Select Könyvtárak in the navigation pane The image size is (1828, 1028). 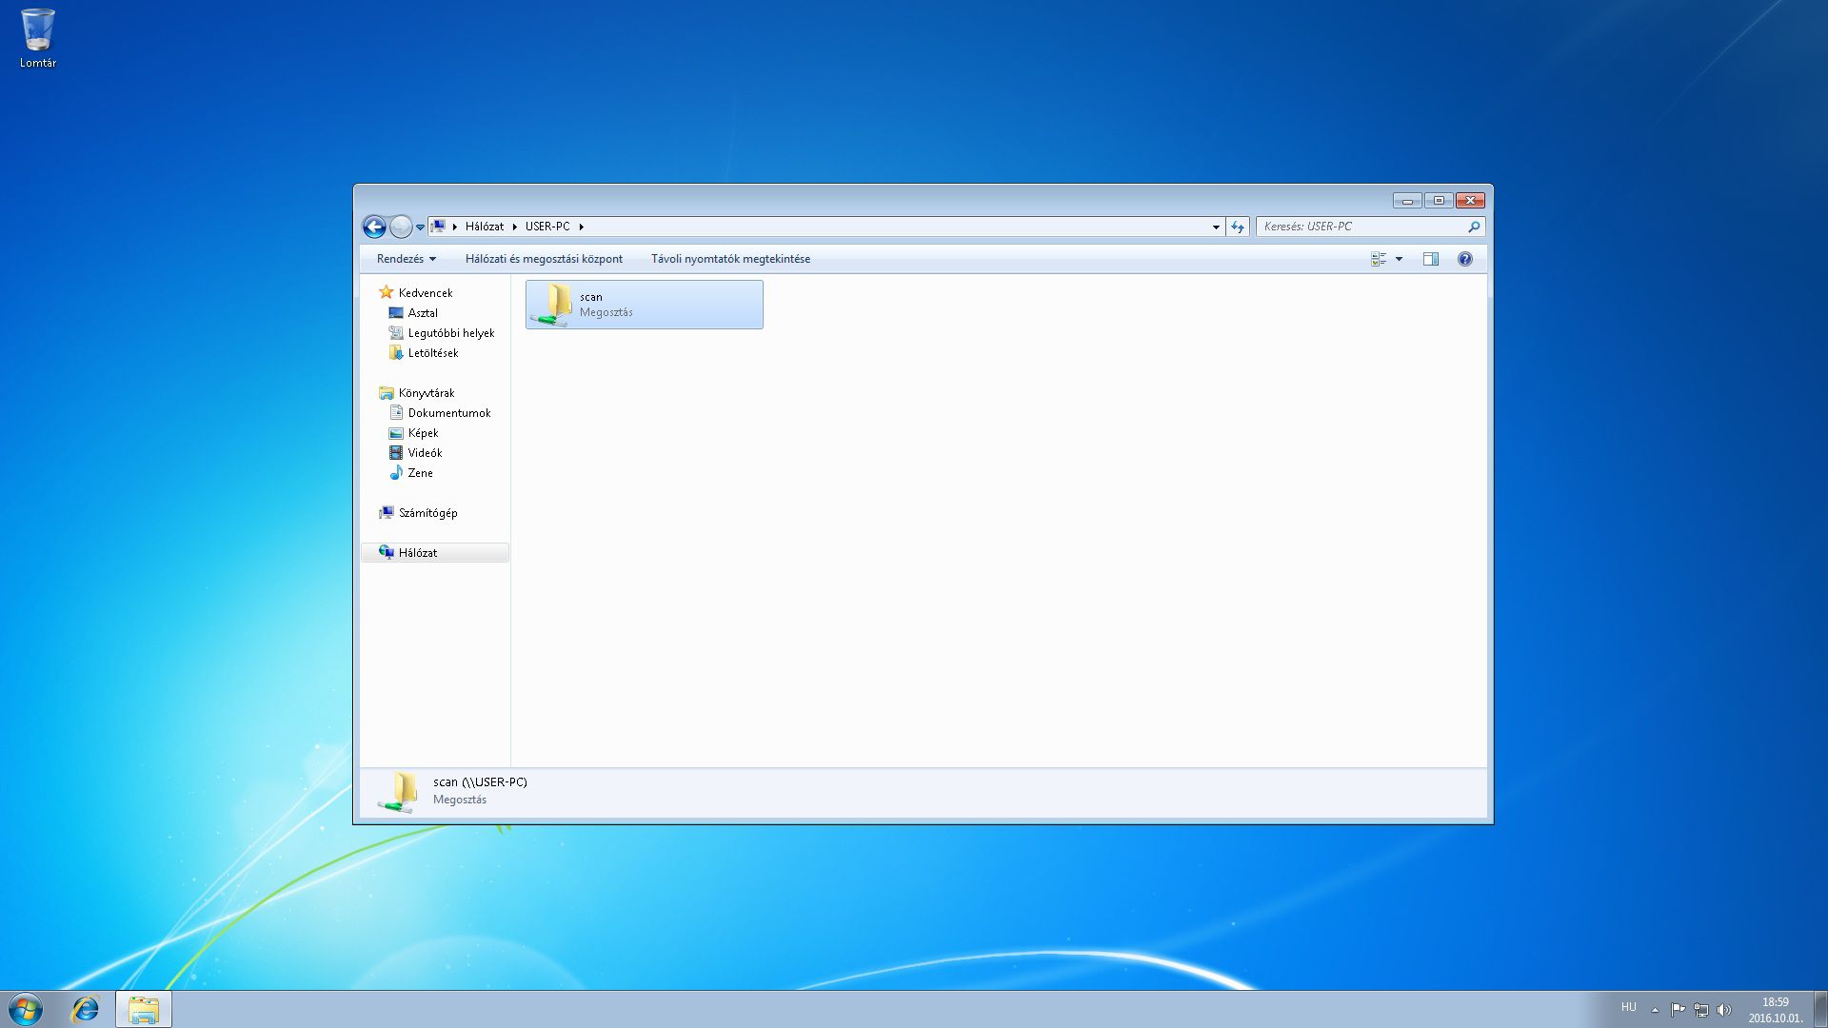click(427, 393)
